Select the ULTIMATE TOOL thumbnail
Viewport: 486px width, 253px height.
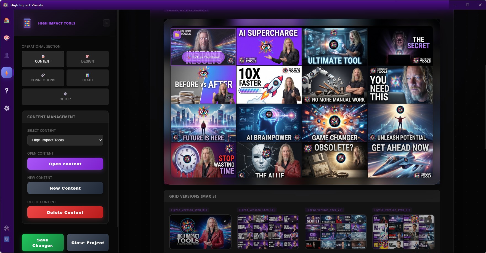(335, 47)
